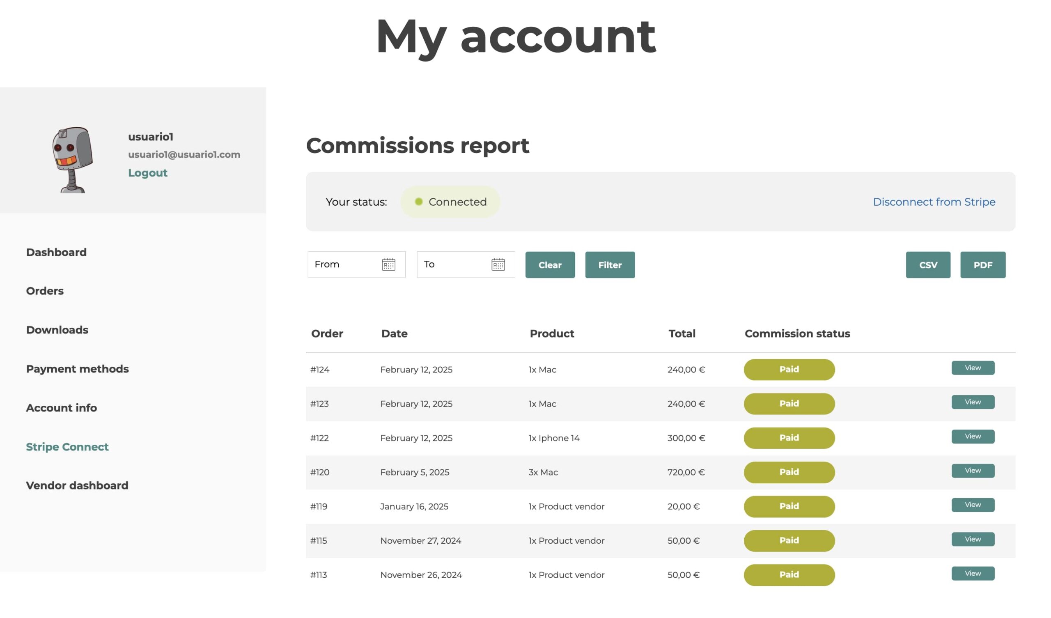View order #123 details
Image resolution: width=1051 pixels, height=618 pixels.
pyautogui.click(x=973, y=402)
